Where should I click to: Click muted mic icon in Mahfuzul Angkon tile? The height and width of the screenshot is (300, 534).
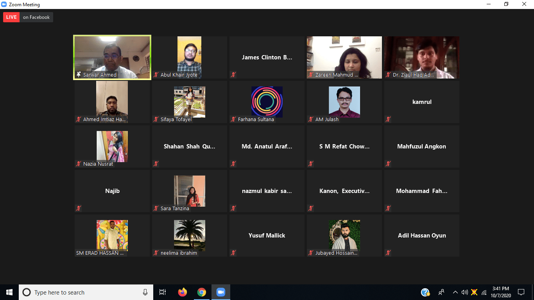click(388, 164)
